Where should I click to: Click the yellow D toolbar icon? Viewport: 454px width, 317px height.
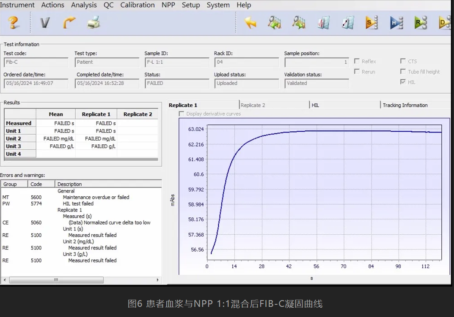click(445, 22)
